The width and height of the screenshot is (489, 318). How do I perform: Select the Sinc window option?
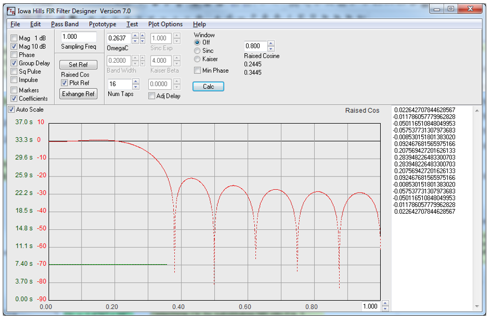[197, 51]
